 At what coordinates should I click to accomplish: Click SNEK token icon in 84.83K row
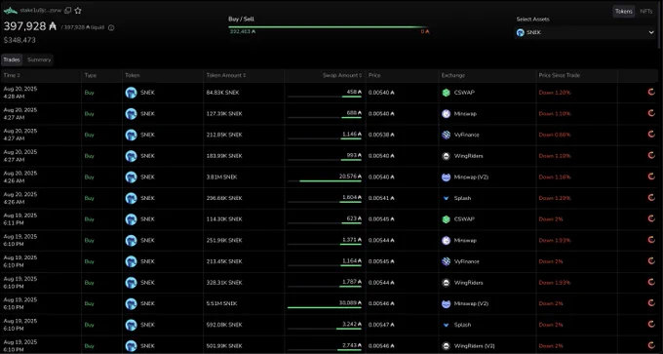(131, 93)
